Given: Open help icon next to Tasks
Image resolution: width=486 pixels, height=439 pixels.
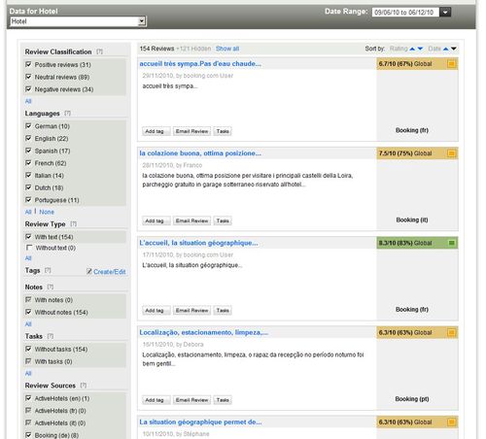Looking at the screenshot, I should [51, 336].
